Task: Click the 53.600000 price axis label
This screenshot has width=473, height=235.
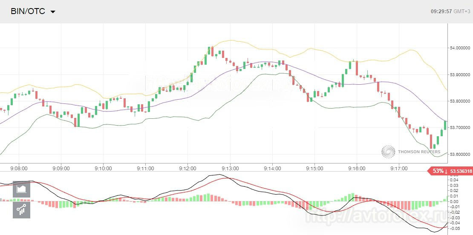Action: tap(460, 154)
